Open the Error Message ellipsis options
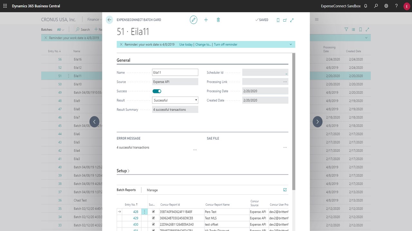The width and height of the screenshot is (412, 231). pyautogui.click(x=195, y=150)
